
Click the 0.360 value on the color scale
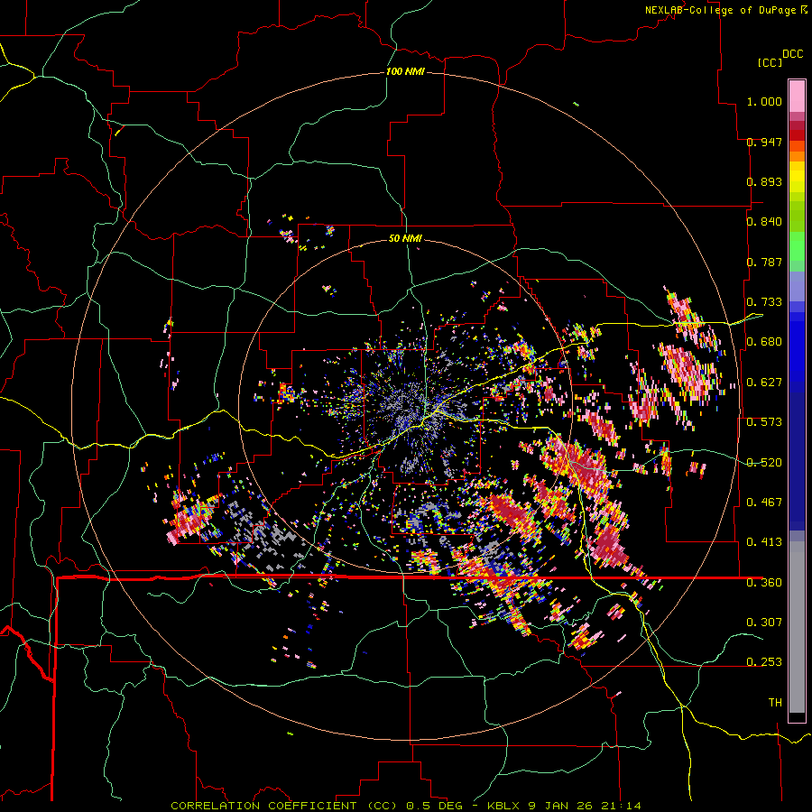(x=764, y=582)
